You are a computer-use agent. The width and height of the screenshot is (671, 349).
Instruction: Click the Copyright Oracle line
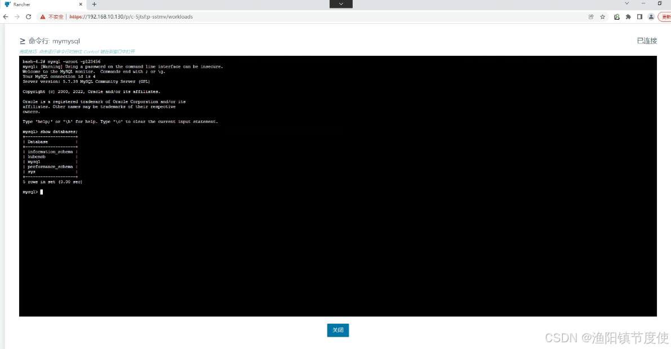[92, 92]
